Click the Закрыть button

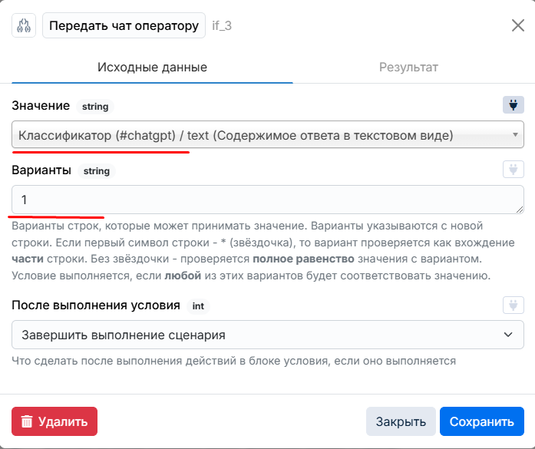(x=401, y=421)
